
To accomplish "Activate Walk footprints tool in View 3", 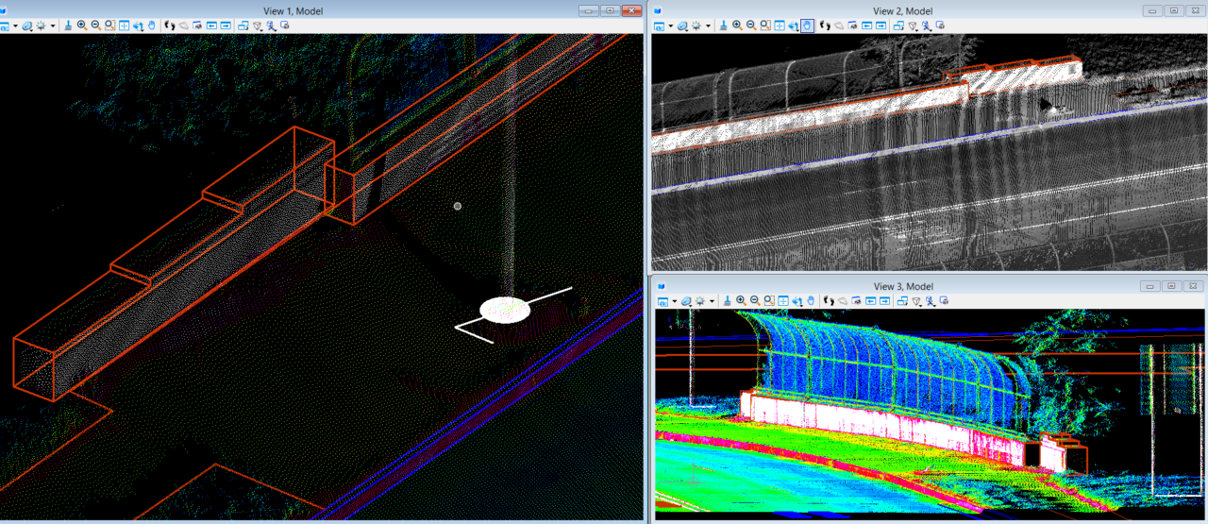I will coord(828,301).
